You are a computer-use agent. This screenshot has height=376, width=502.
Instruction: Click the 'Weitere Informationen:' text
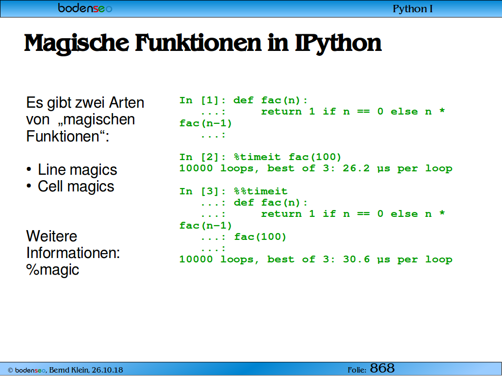[x=73, y=245]
